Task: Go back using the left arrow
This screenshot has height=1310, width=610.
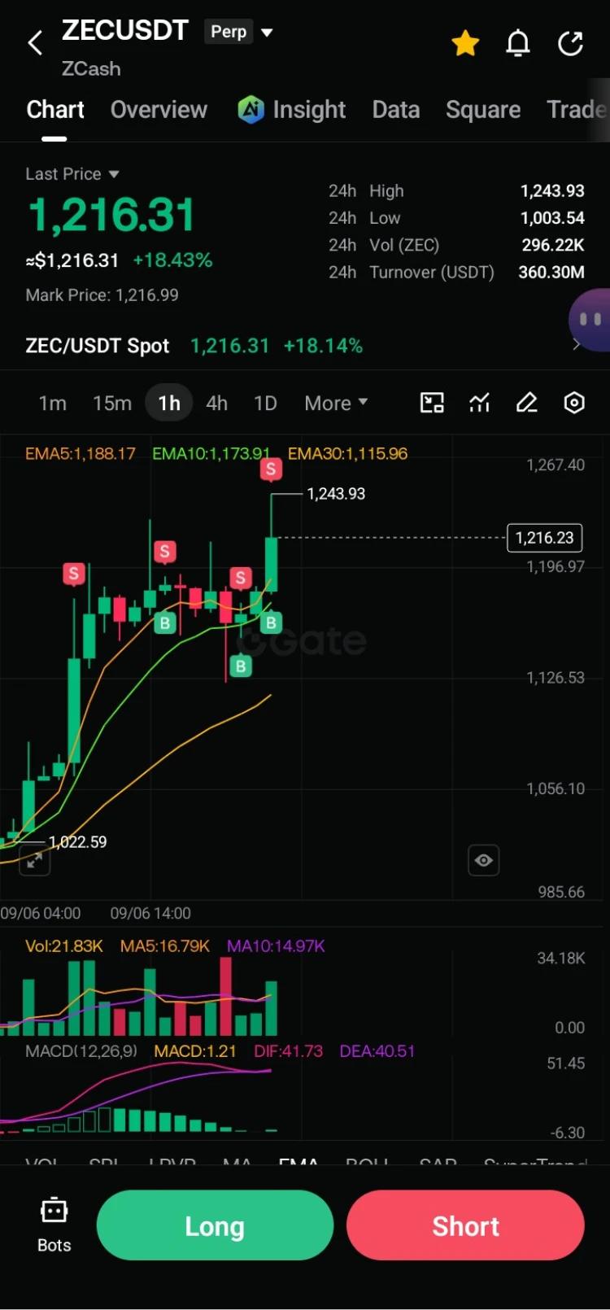Action: click(x=35, y=43)
